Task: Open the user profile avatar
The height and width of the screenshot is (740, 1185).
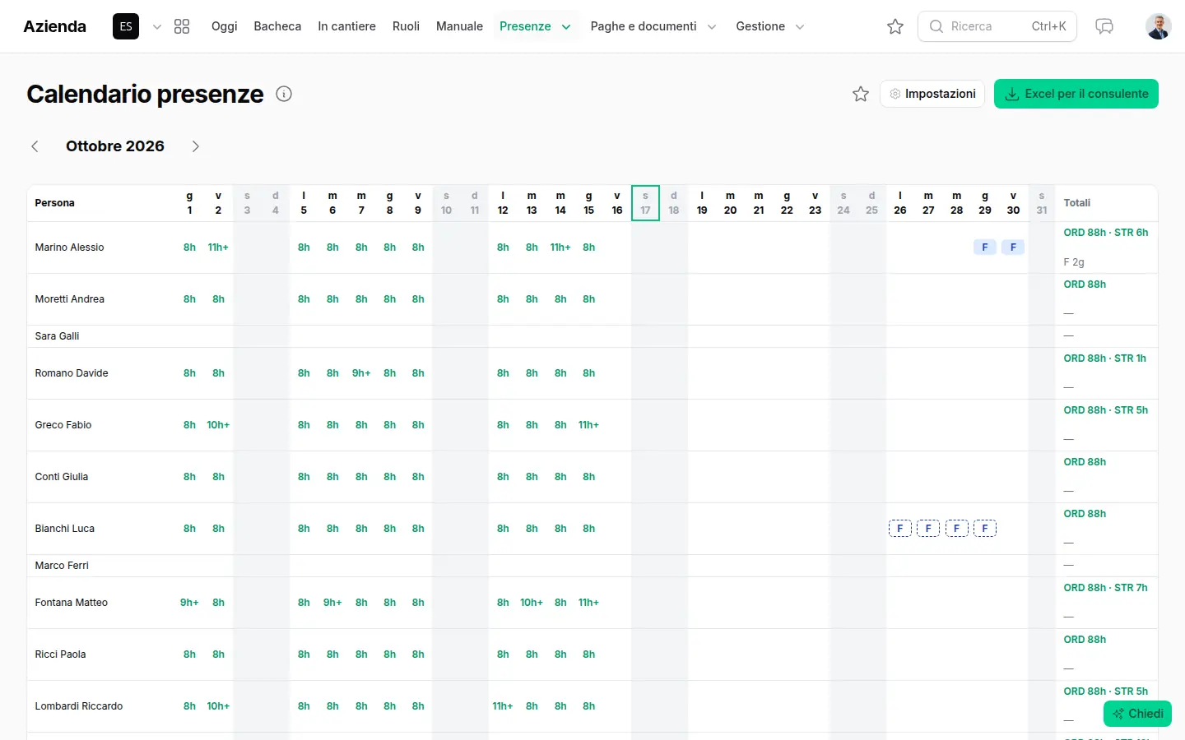Action: [1159, 26]
